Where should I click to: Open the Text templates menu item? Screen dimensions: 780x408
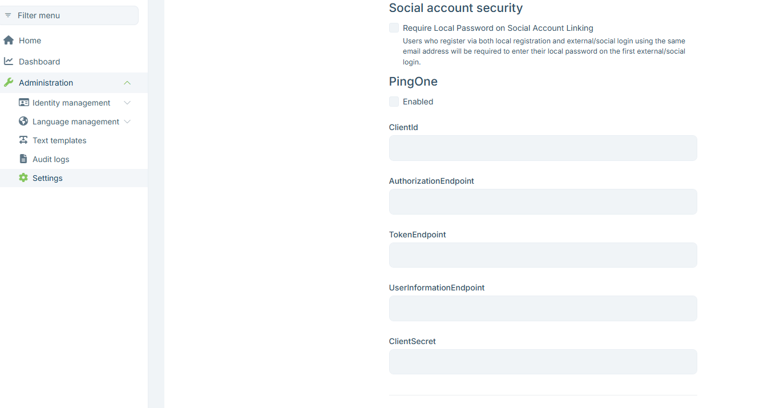(59, 140)
